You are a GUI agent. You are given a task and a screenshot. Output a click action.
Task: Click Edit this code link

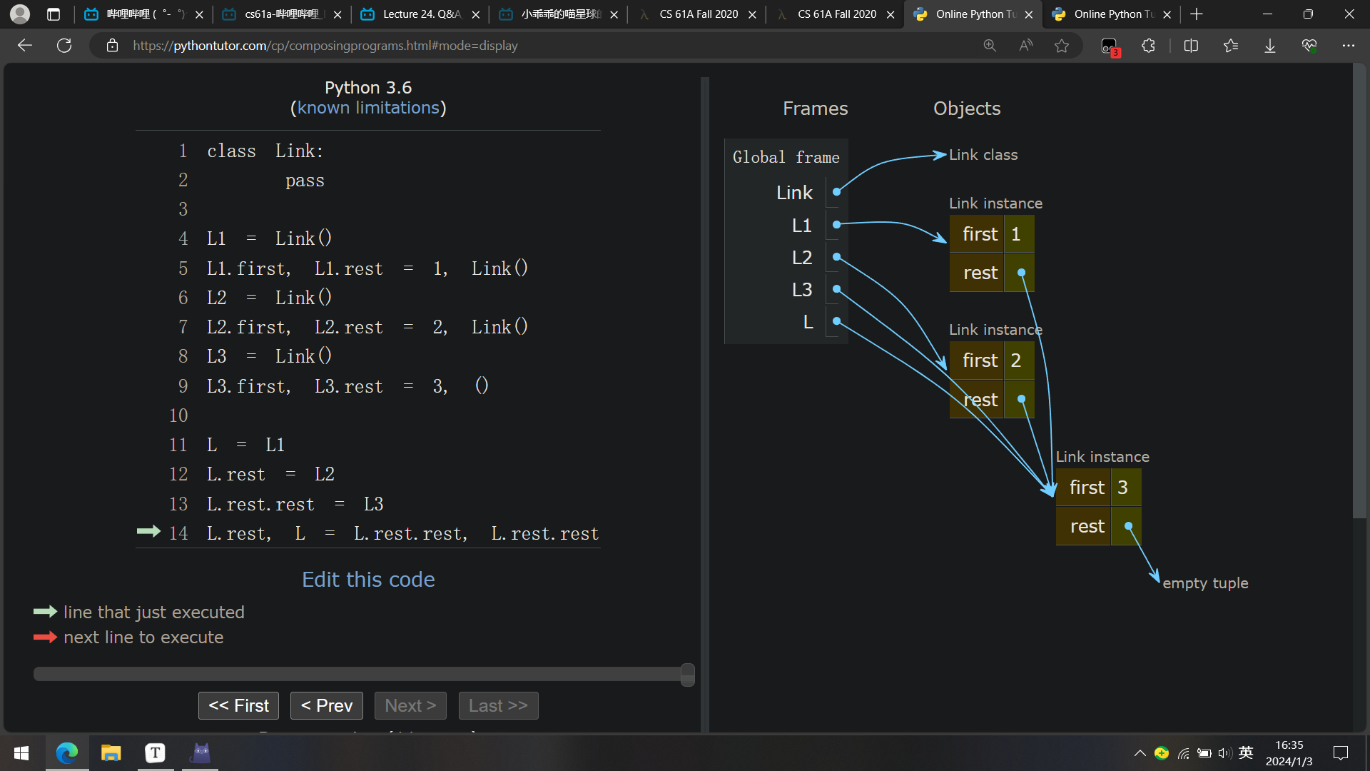[368, 579]
